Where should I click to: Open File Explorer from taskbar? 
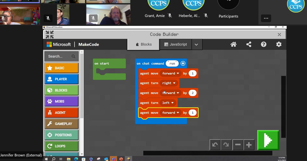(x=69, y=159)
